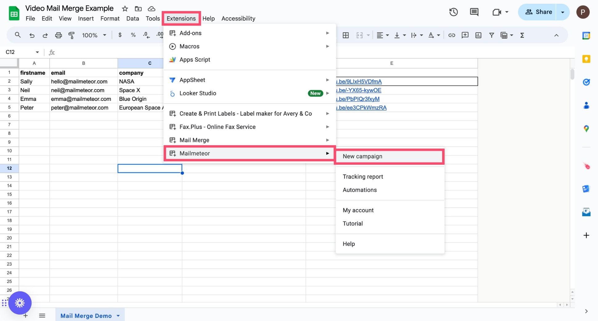The height and width of the screenshot is (321, 598).
Task: Open version history clock icon
Action: pyautogui.click(x=453, y=12)
